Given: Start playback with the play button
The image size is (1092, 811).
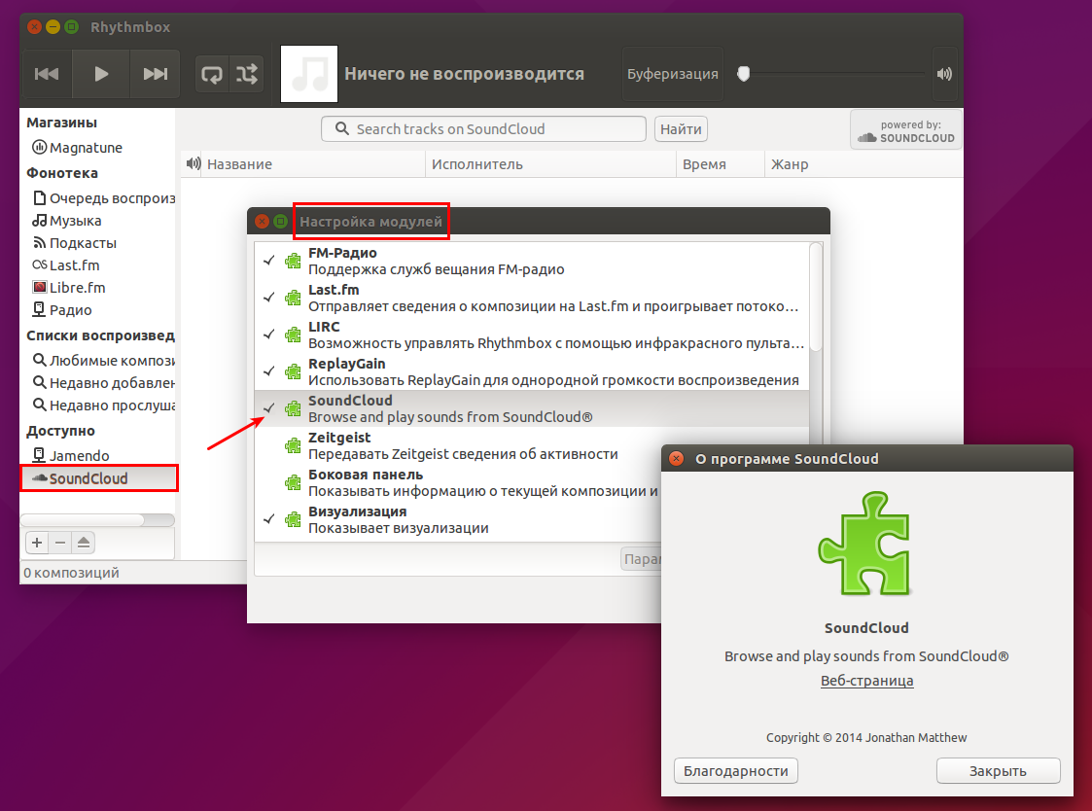Looking at the screenshot, I should [101, 74].
